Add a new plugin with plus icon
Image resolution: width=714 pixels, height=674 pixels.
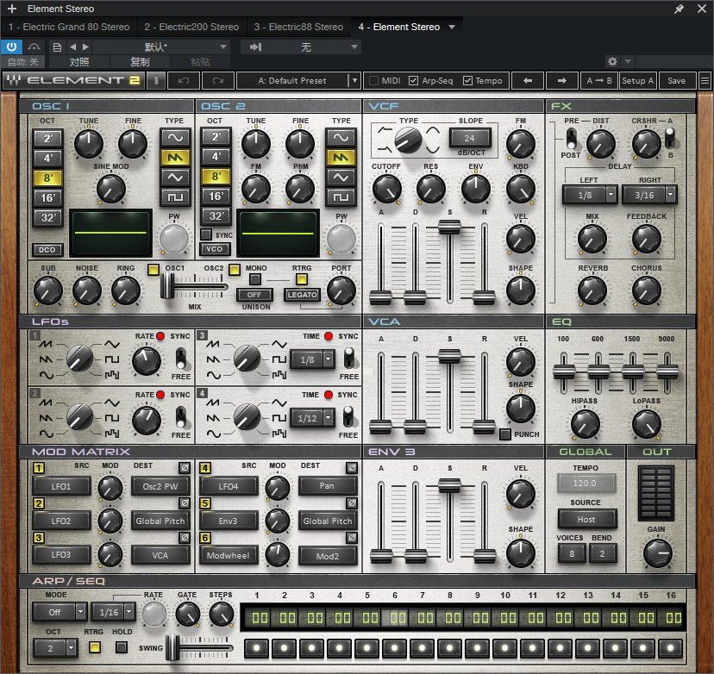(x=12, y=9)
